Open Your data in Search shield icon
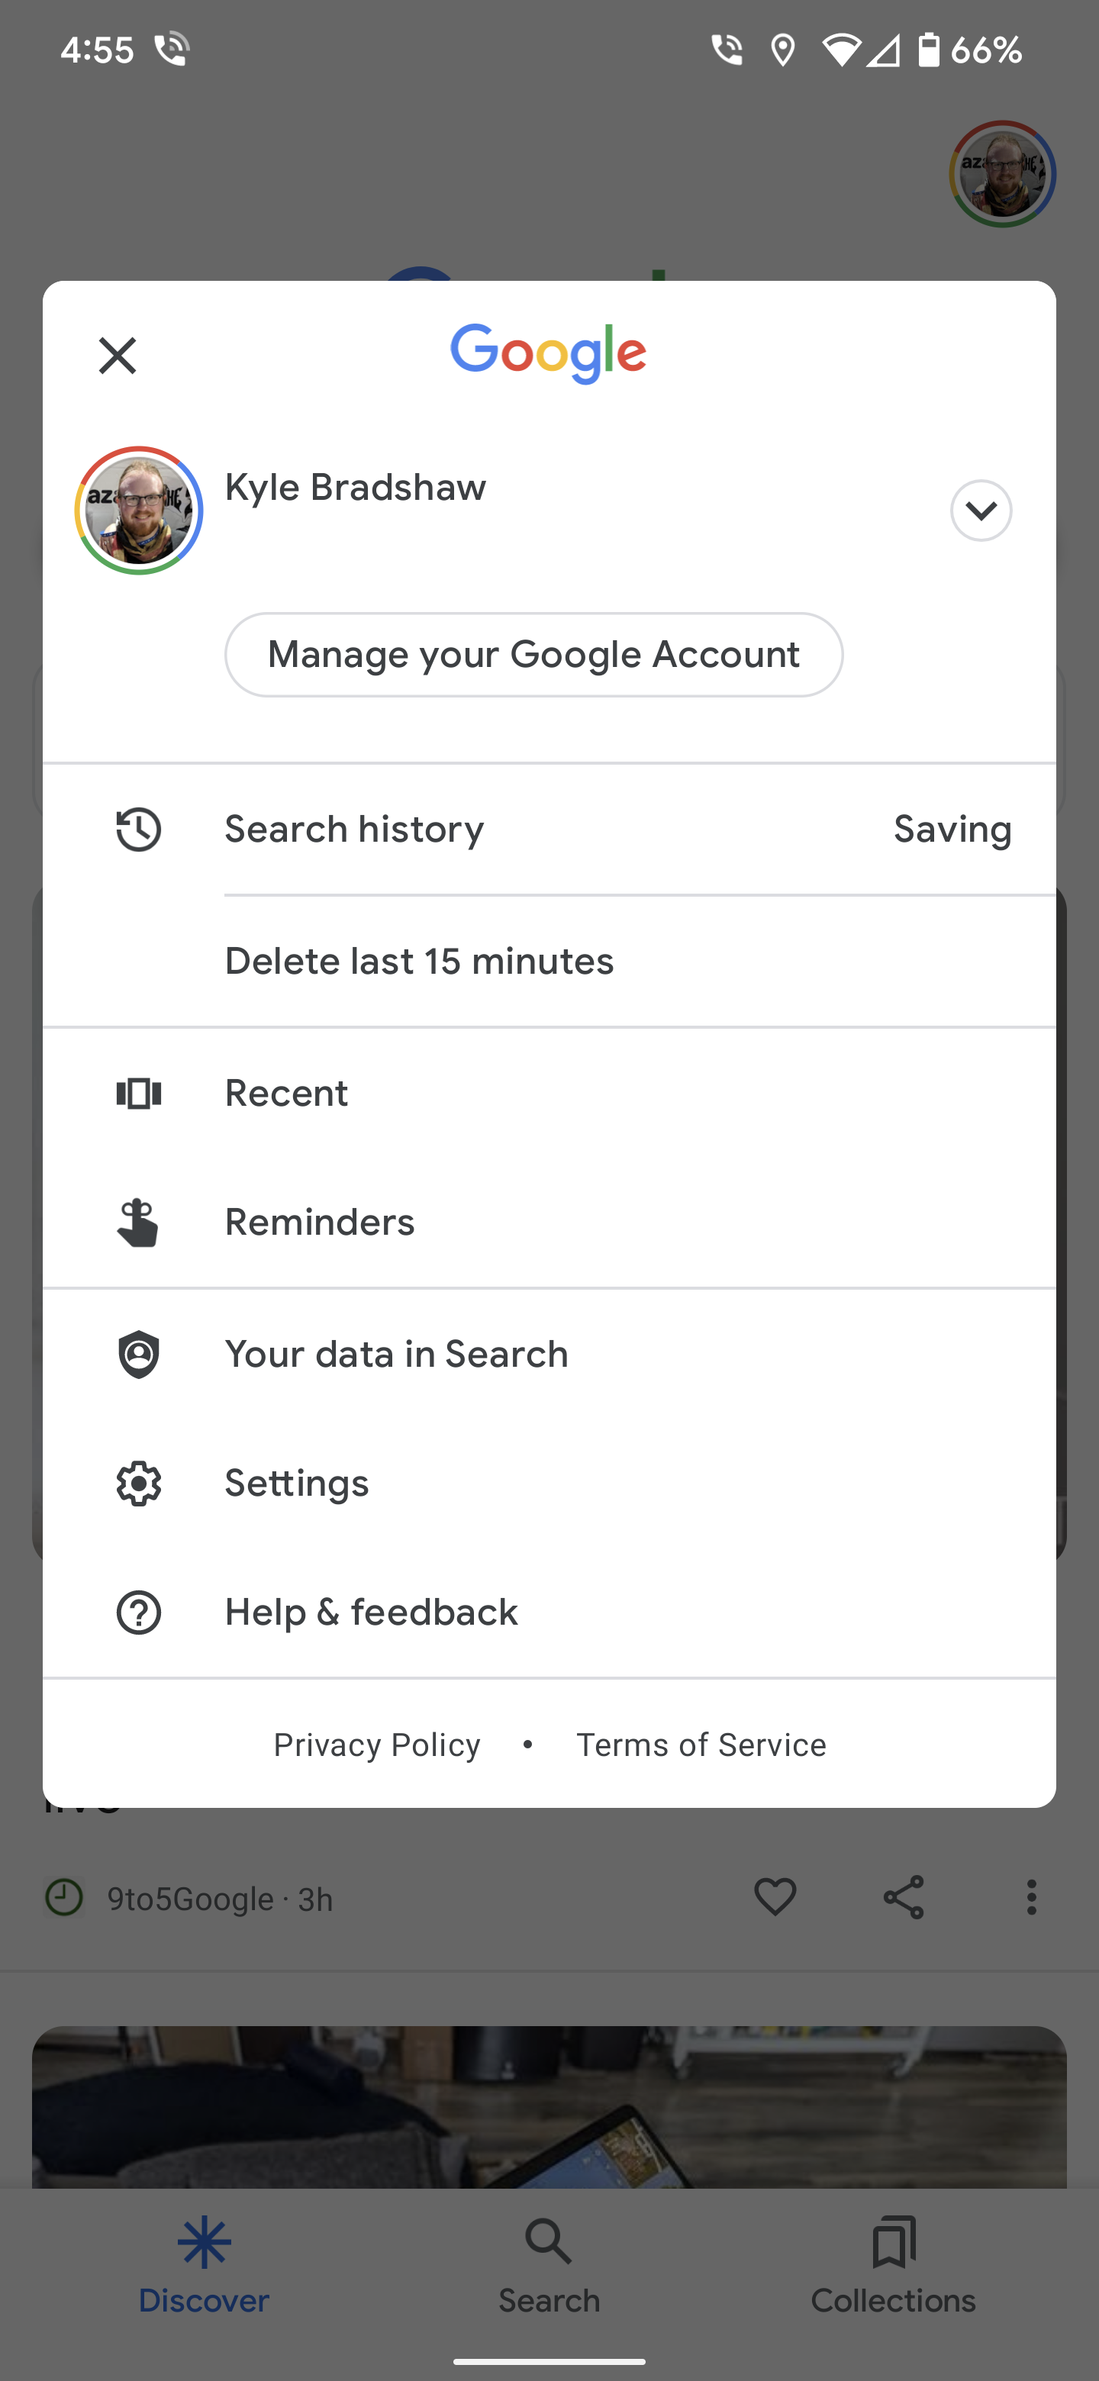The image size is (1099, 2381). (x=139, y=1354)
